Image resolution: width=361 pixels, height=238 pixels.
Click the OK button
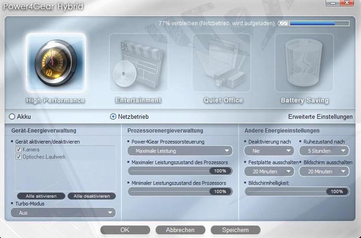[125, 230]
